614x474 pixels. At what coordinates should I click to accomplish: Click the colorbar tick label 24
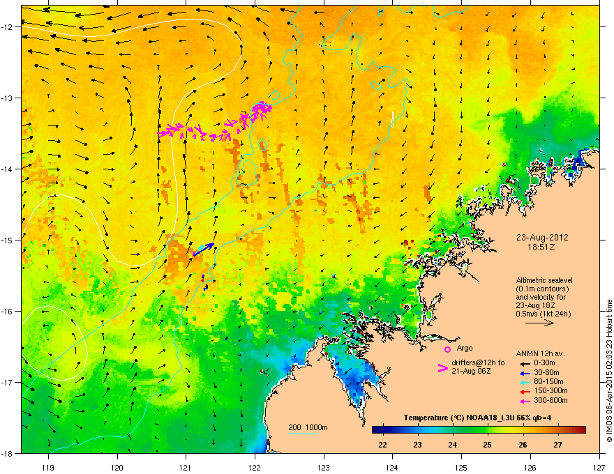(x=452, y=445)
